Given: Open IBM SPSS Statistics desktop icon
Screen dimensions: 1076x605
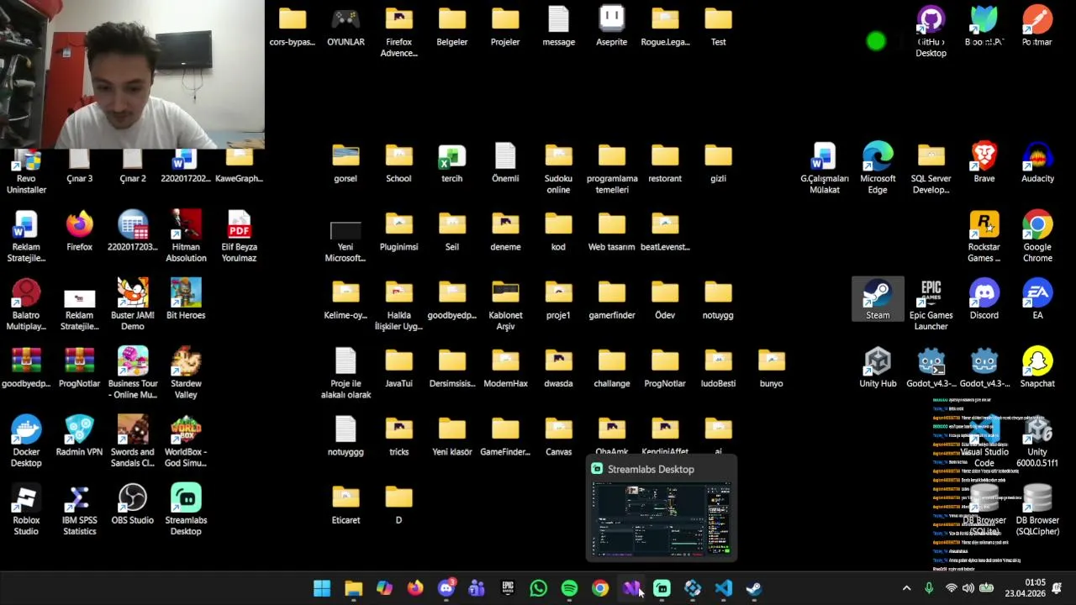Looking at the screenshot, I should point(79,509).
